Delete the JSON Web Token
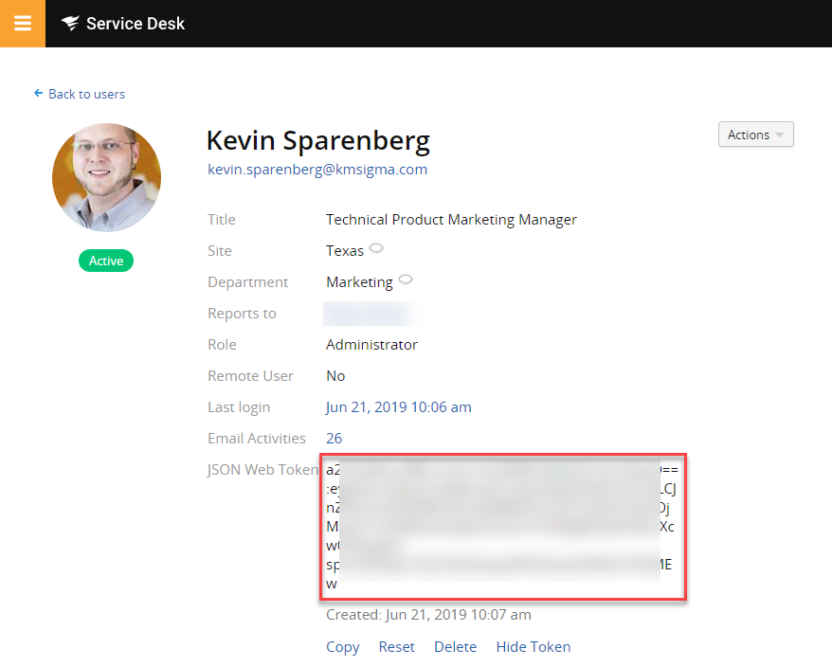The image size is (832, 667). 455,647
